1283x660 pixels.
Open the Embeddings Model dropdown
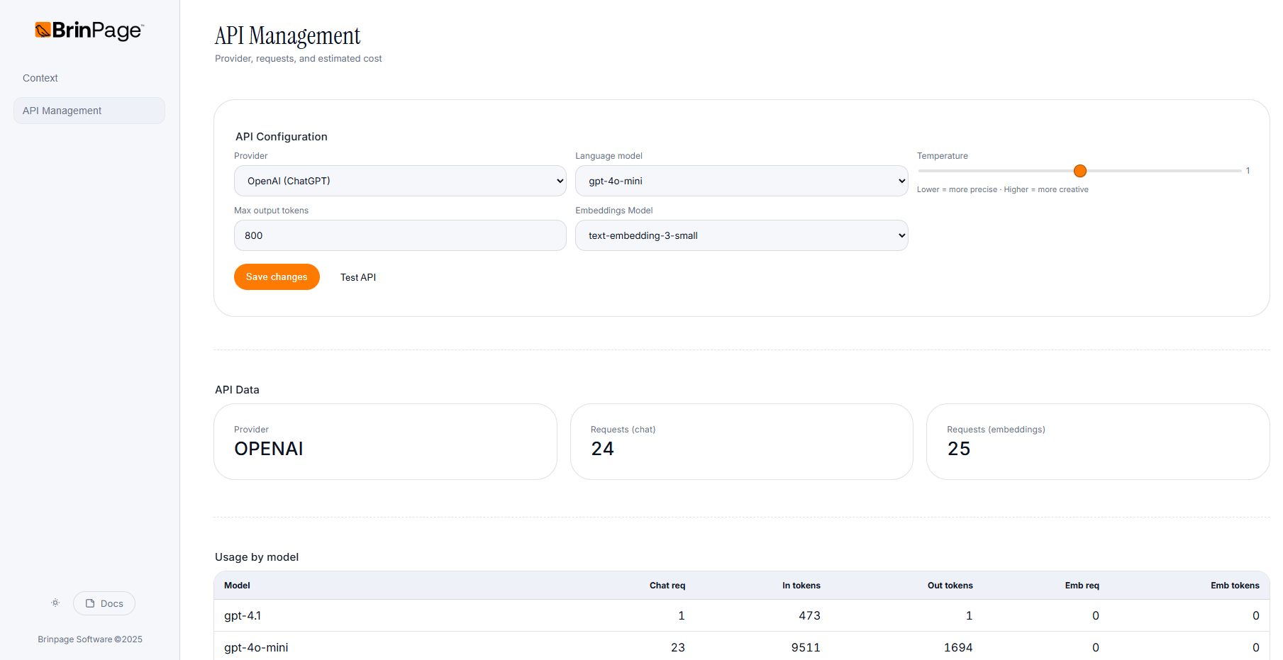(x=741, y=235)
